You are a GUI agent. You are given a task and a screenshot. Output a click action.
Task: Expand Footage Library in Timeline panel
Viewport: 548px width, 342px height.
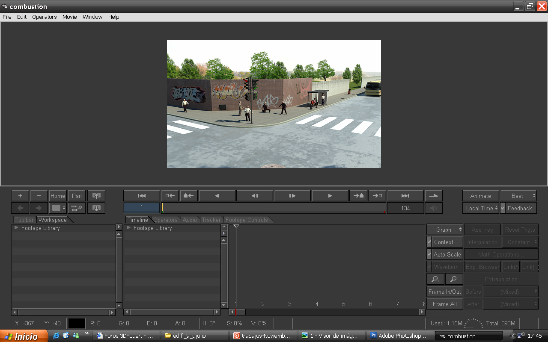128,228
